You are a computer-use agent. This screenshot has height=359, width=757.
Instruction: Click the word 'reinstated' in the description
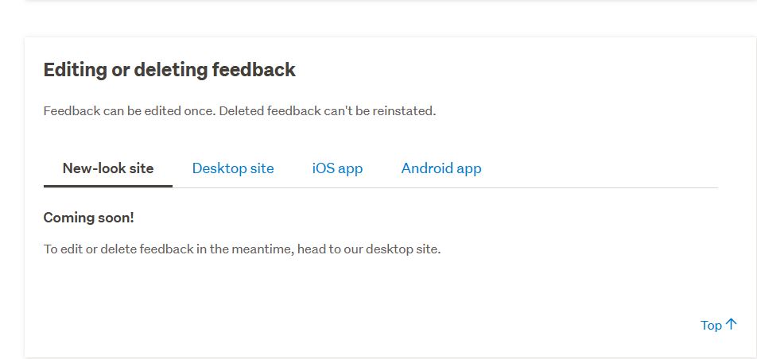tap(400, 111)
